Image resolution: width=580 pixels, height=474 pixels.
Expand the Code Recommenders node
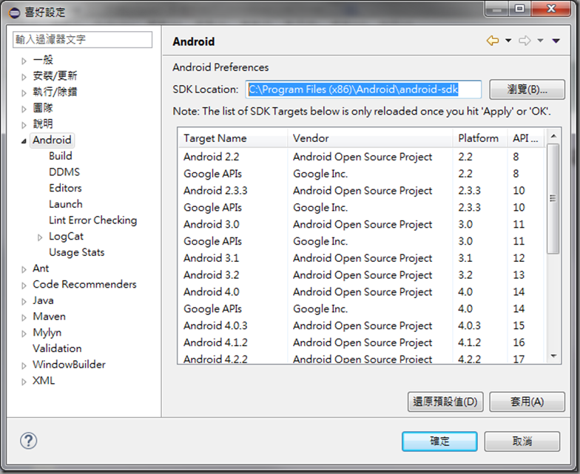(x=24, y=285)
